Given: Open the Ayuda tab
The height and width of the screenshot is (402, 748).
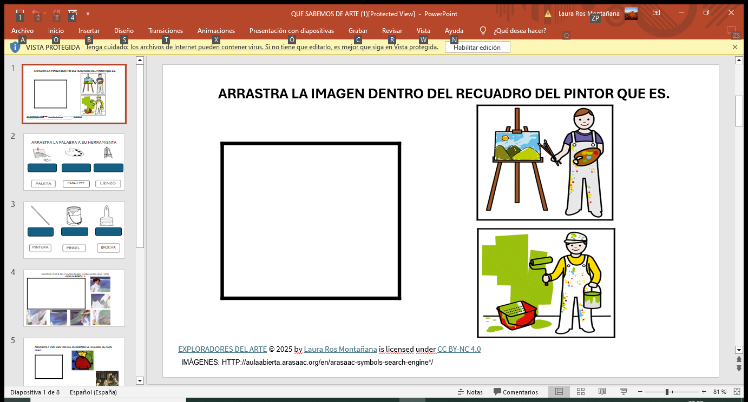Looking at the screenshot, I should pyautogui.click(x=454, y=31).
